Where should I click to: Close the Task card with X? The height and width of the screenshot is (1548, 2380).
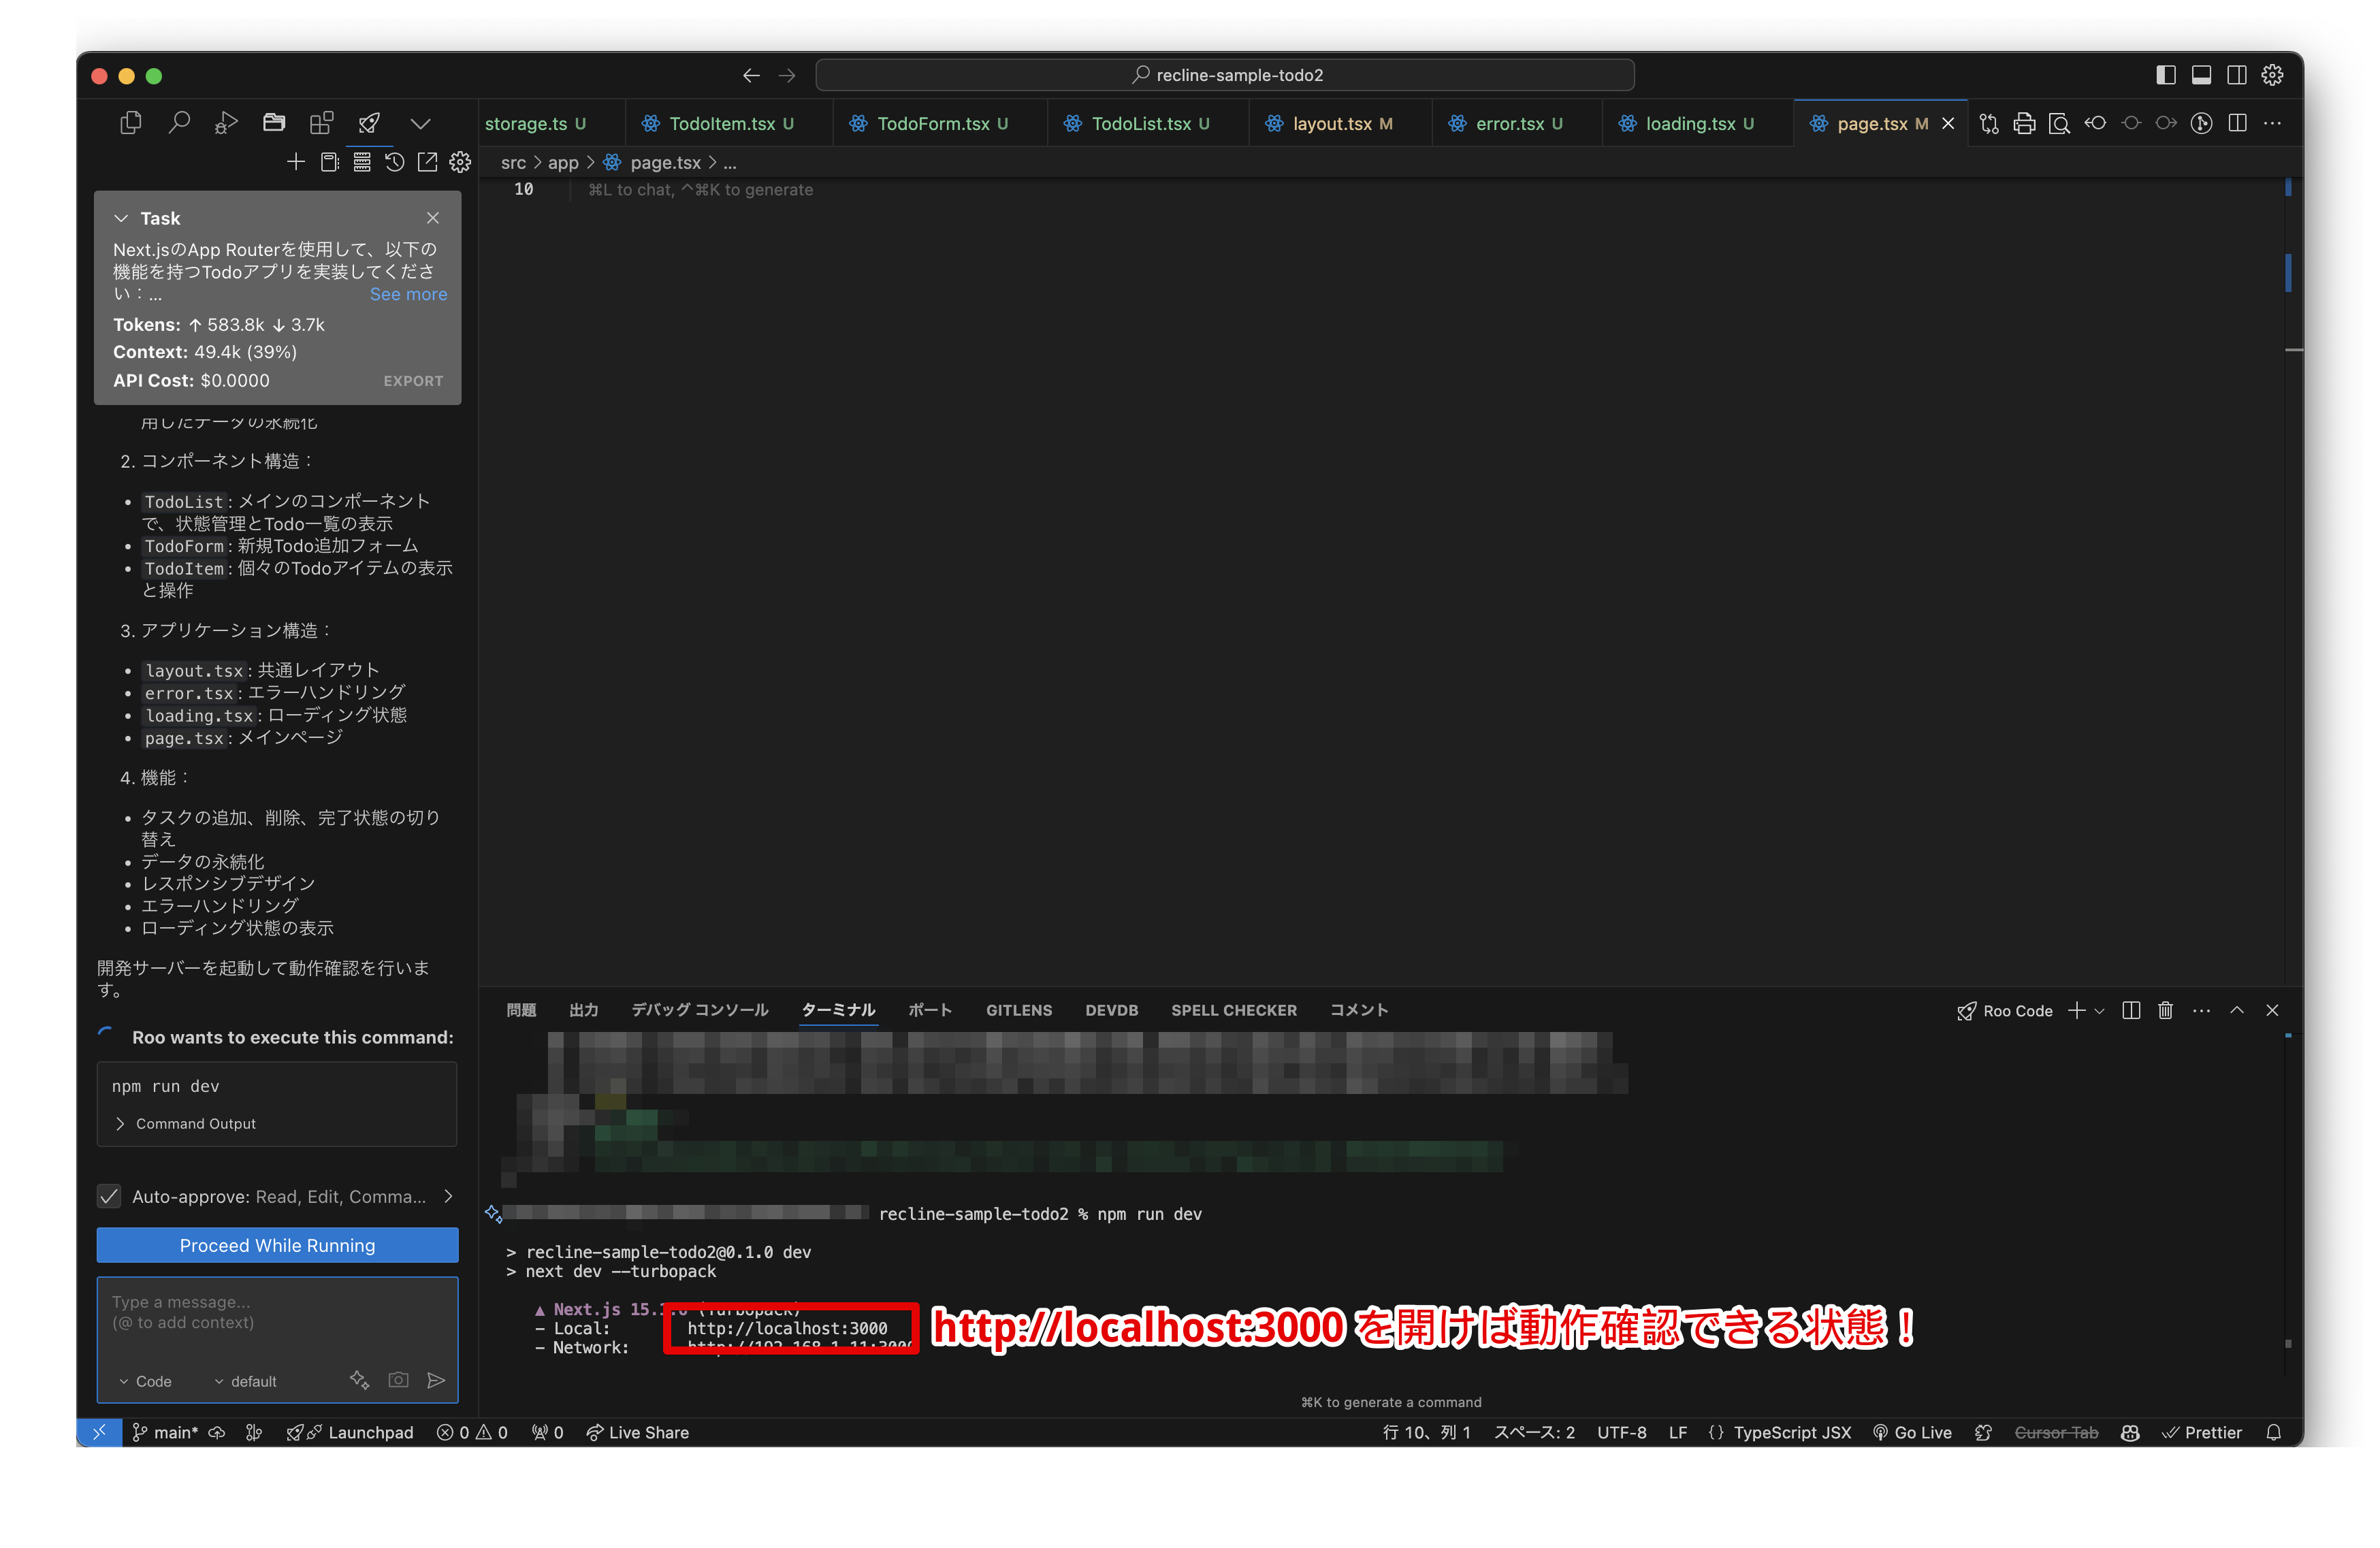pyautogui.click(x=433, y=218)
